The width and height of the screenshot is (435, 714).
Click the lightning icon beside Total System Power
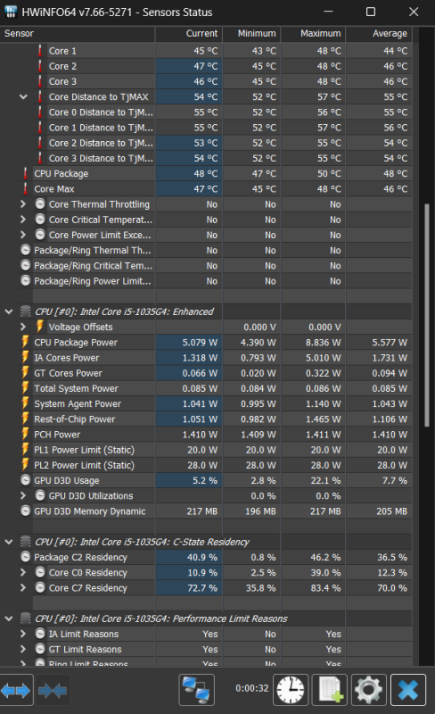click(x=26, y=388)
